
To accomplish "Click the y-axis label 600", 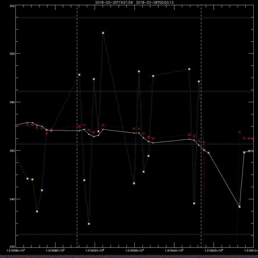I will click(x=12, y=54).
